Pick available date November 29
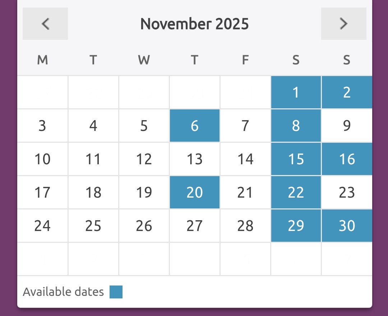This screenshot has width=388, height=316. point(296,226)
